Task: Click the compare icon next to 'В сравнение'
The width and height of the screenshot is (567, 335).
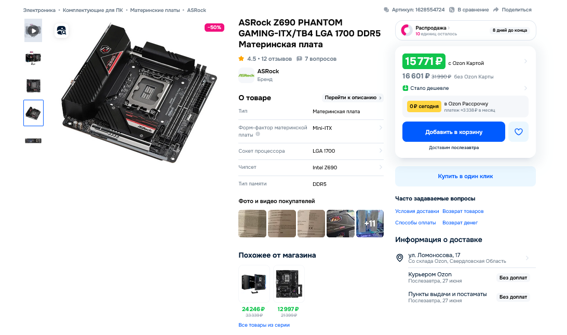Action: click(x=452, y=10)
